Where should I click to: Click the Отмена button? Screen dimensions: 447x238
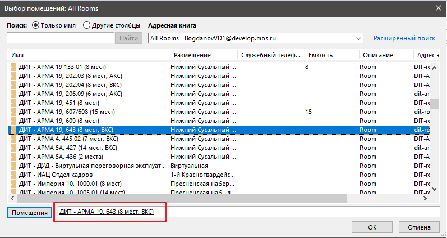click(x=419, y=228)
